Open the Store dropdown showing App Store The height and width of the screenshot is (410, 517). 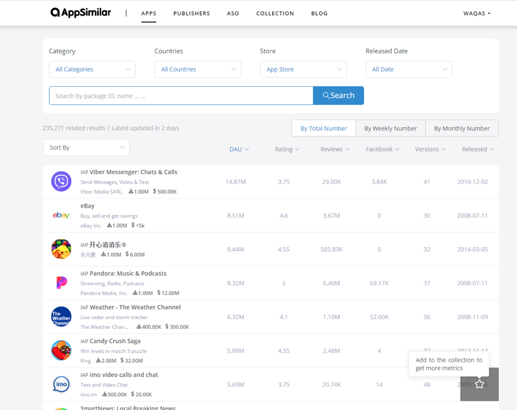(x=303, y=69)
